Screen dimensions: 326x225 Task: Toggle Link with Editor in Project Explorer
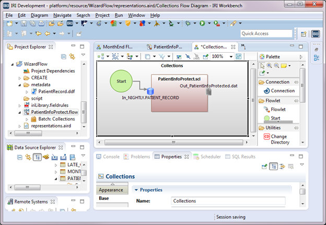pos(72,56)
